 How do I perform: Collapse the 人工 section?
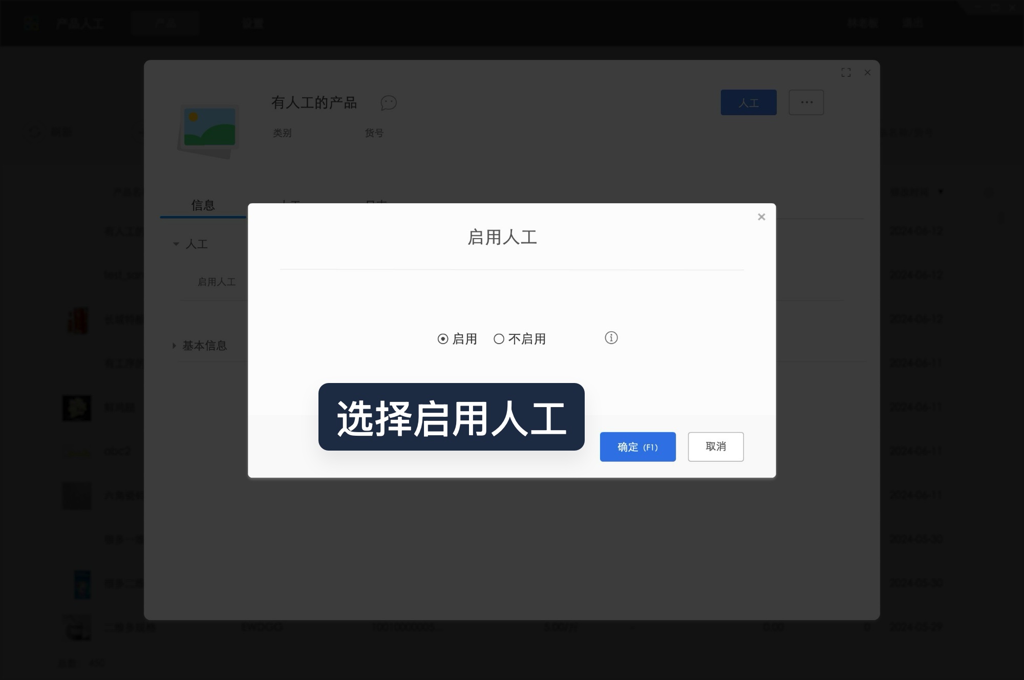[176, 244]
